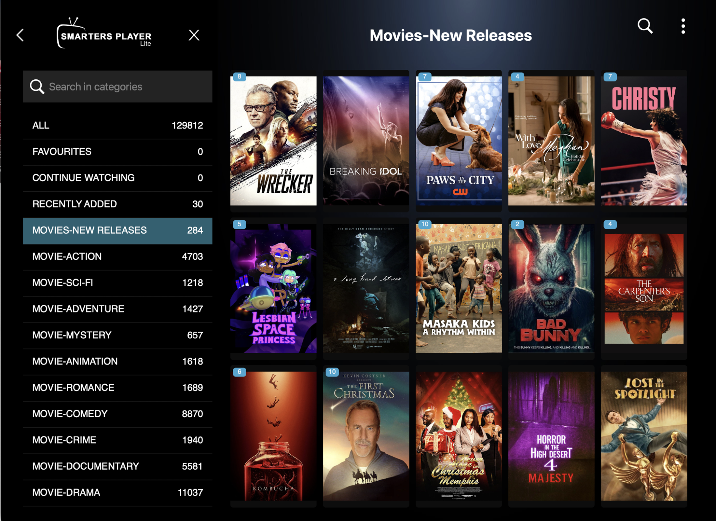Select RECENTLY ADDED

(117, 204)
